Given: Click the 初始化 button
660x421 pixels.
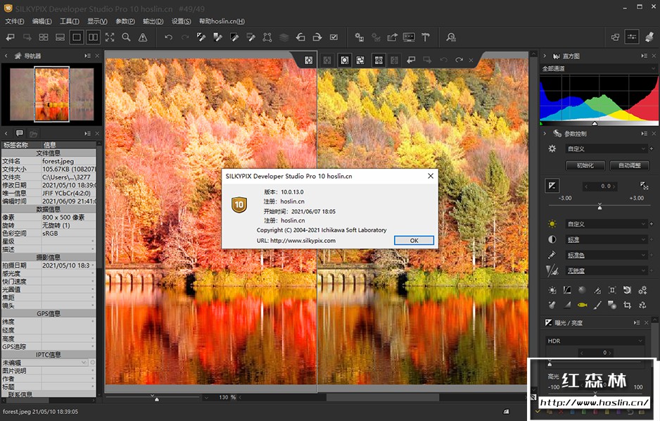Looking at the screenshot, I should pyautogui.click(x=585, y=165).
